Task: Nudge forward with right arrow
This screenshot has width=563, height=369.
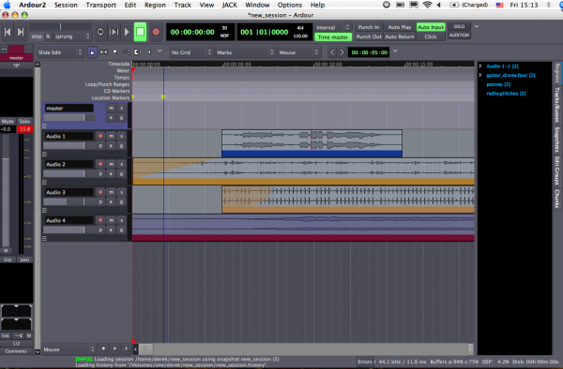Action: [x=342, y=52]
